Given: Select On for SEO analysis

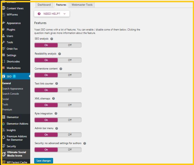Looking at the screenshot, I should [x=46, y=45].
